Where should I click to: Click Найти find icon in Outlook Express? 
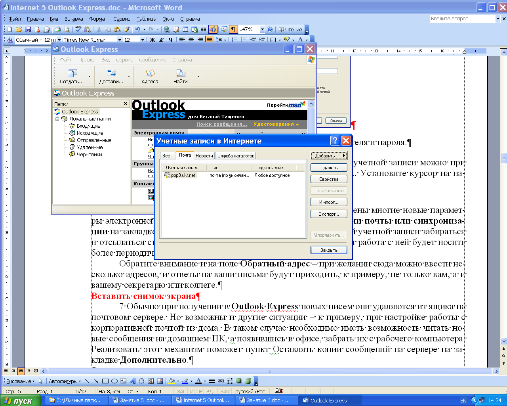181,76
